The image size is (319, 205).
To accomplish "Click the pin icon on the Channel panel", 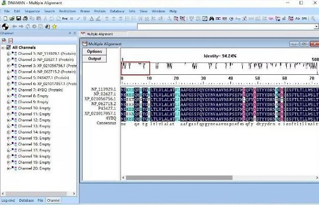I will click(x=70, y=33).
